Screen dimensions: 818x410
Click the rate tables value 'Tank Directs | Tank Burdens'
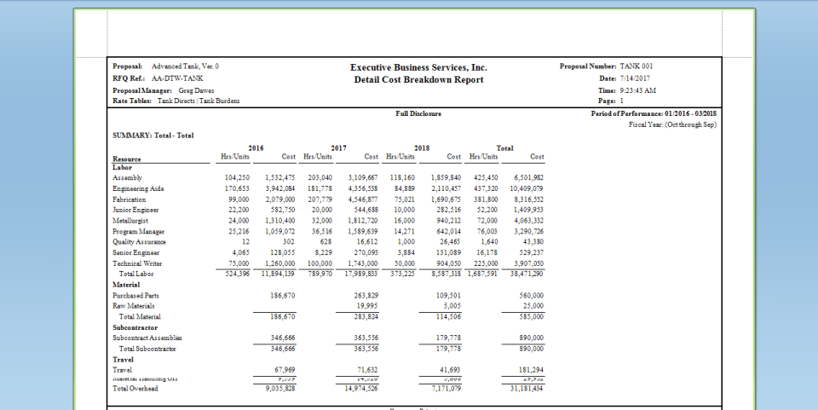pos(199,101)
